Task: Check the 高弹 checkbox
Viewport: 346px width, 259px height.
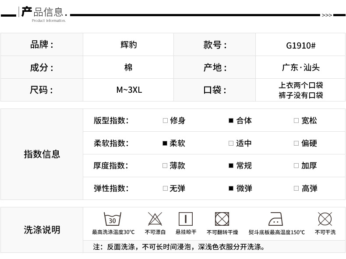Action: [296, 188]
